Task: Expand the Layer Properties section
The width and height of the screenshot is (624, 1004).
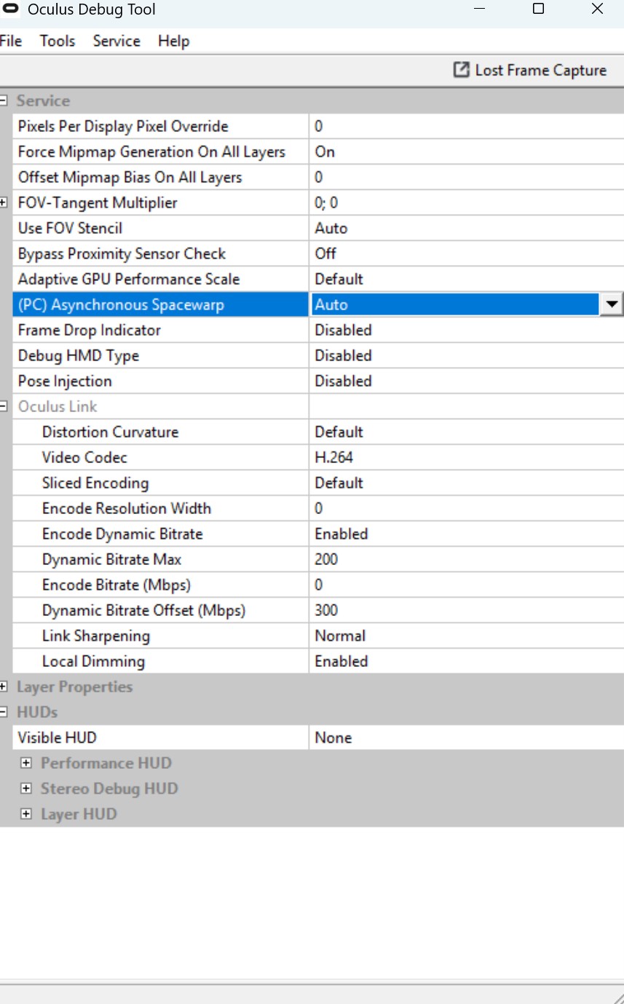Action: [4, 687]
